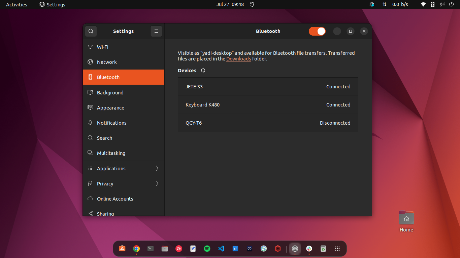Select Network in the sidebar

(124, 62)
